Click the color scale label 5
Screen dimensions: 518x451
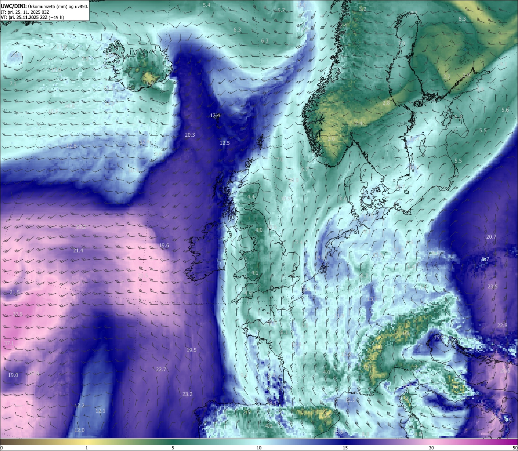[x=173, y=448]
